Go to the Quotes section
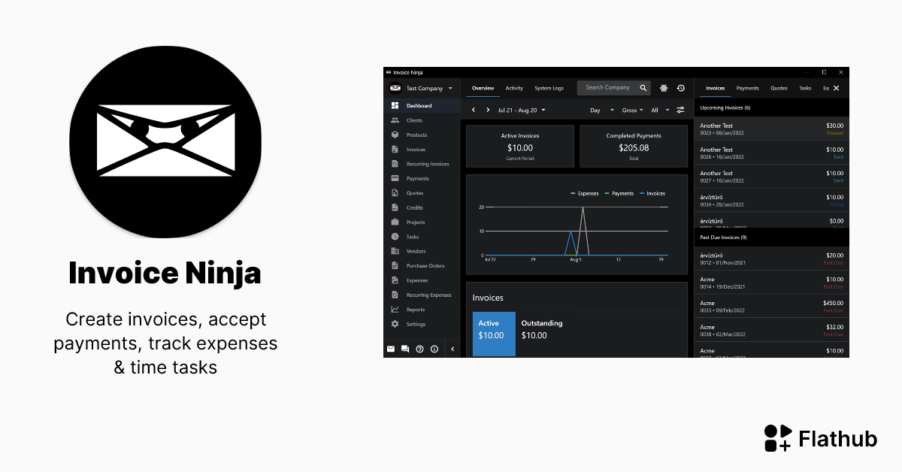The image size is (902, 472). pyautogui.click(x=415, y=192)
